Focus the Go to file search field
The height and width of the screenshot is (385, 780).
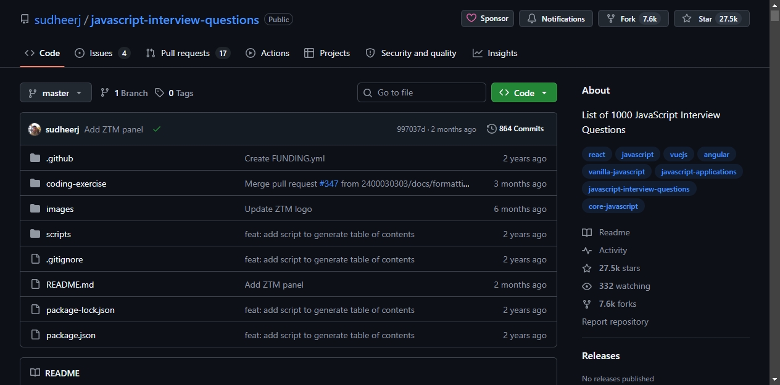[x=421, y=92]
